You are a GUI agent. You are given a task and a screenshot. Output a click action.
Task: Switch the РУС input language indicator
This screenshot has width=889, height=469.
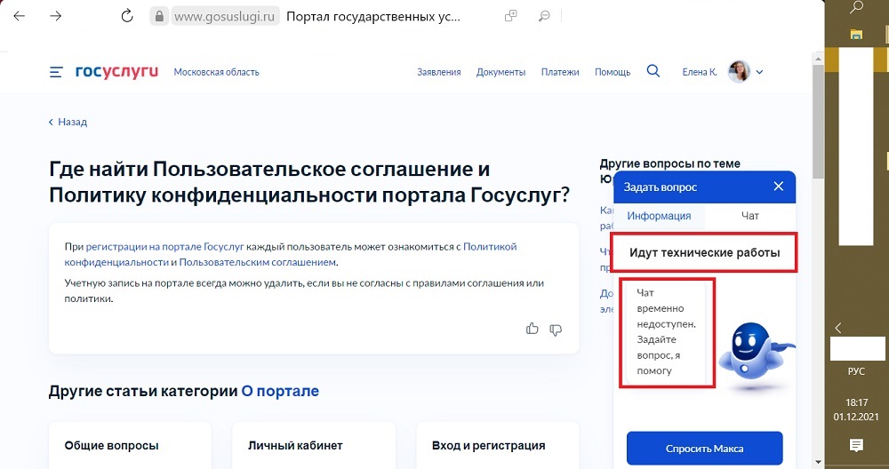(856, 371)
